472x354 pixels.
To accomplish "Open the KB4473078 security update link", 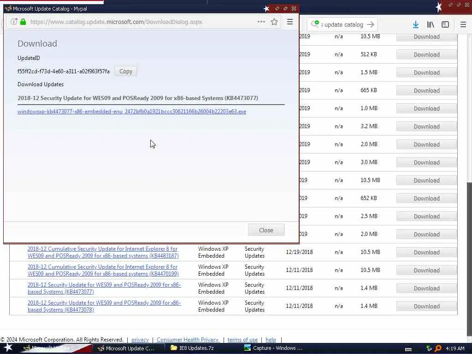I will tap(104, 306).
